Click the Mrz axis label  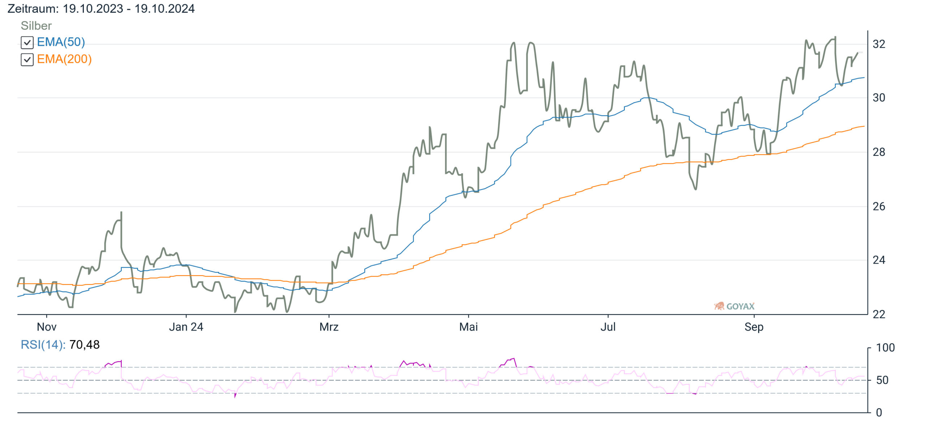329,327
